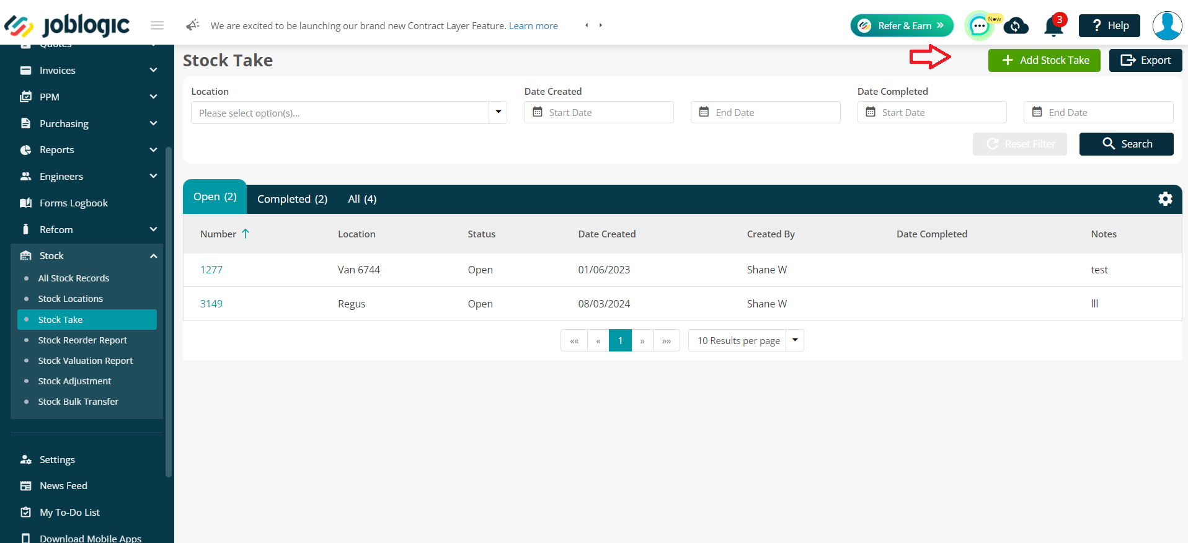Open Stock Reorder Report menu item
The width and height of the screenshot is (1188, 543).
[x=82, y=340]
